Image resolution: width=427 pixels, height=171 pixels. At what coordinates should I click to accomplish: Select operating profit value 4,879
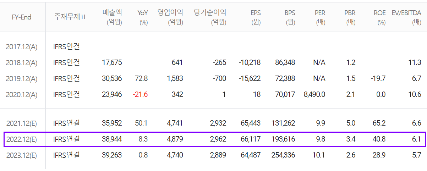pyautogui.click(x=175, y=139)
